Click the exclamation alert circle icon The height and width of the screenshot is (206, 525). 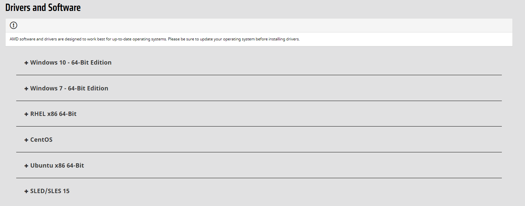click(14, 25)
